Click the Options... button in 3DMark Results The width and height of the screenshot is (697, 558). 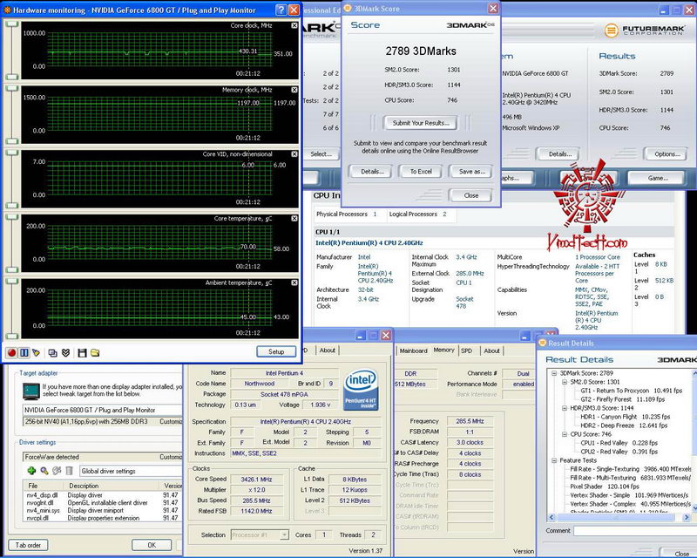pyautogui.click(x=666, y=154)
